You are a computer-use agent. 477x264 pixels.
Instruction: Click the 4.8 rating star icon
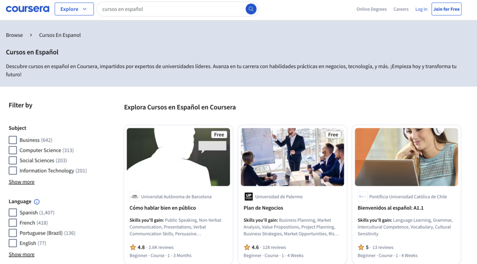(133, 247)
